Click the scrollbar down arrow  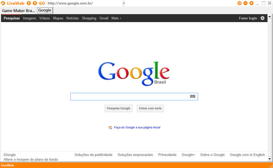(x=270, y=159)
